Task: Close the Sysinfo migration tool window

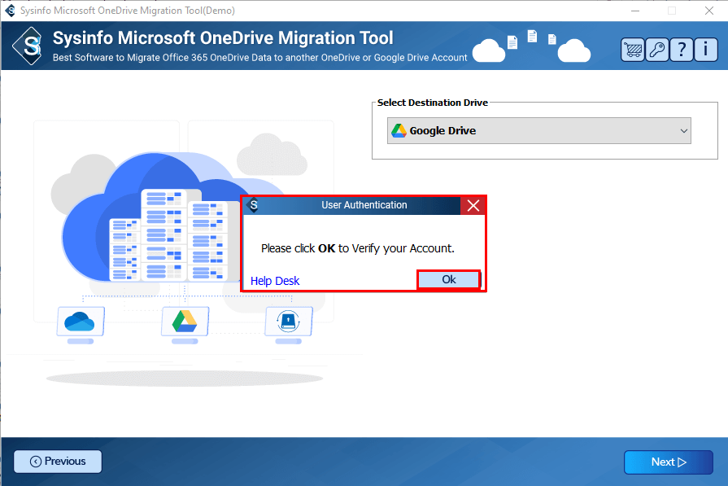Action: tap(709, 11)
